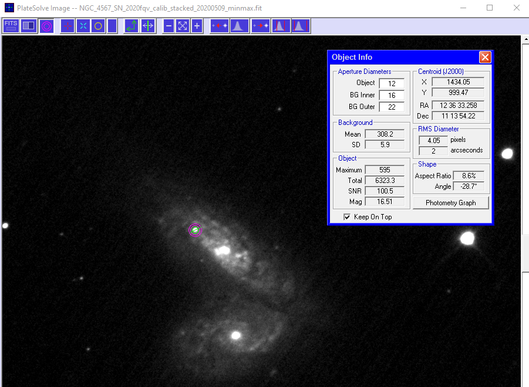Click the vertical scrollbar up arrow
The image size is (529, 387).
tap(525, 40)
